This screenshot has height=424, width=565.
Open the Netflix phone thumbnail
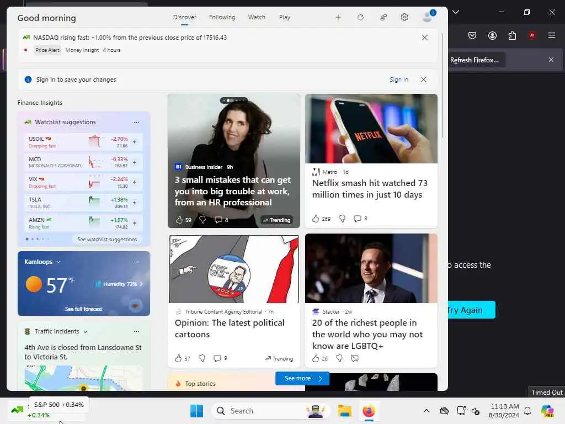tap(371, 129)
